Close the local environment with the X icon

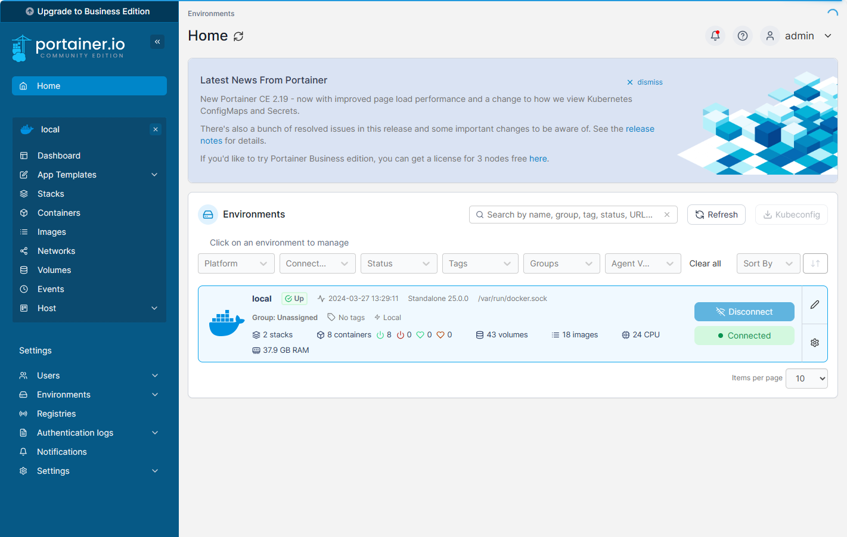[156, 129]
